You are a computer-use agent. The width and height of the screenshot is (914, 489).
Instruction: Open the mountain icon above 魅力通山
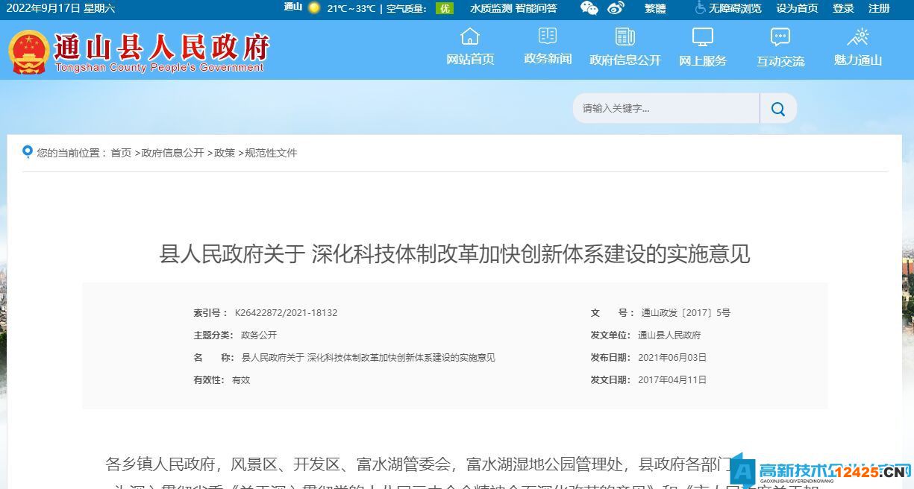click(x=857, y=35)
